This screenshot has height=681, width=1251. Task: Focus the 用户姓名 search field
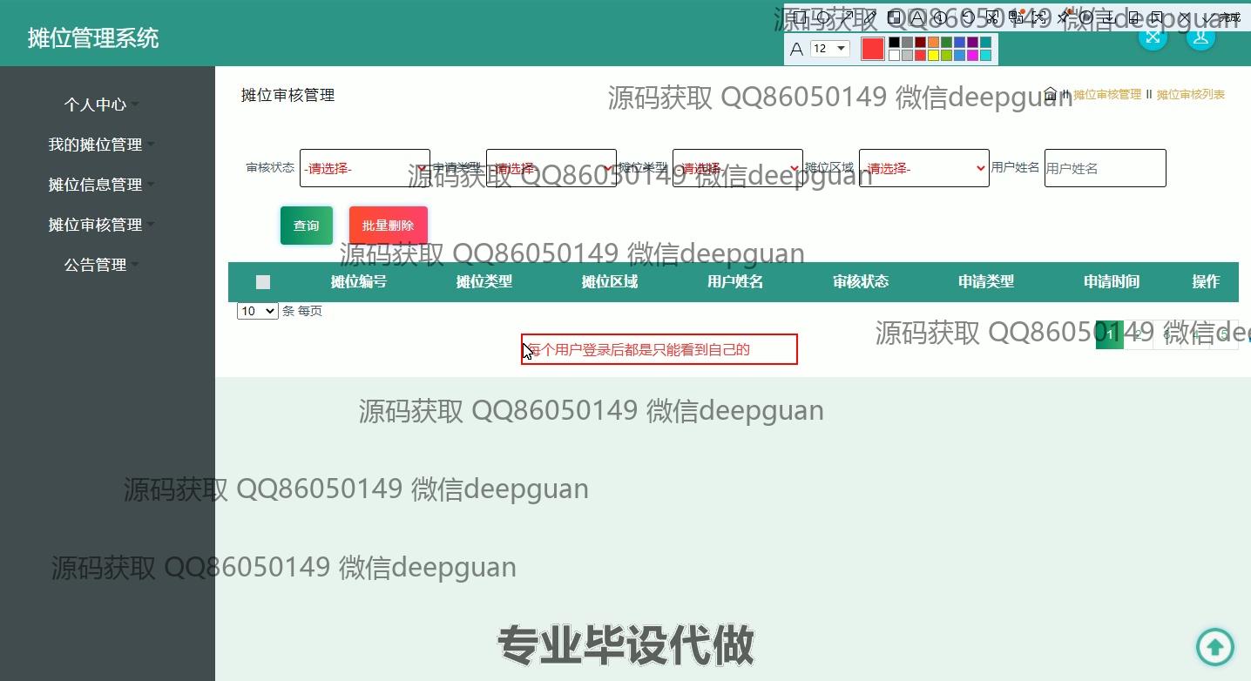click(x=1105, y=168)
